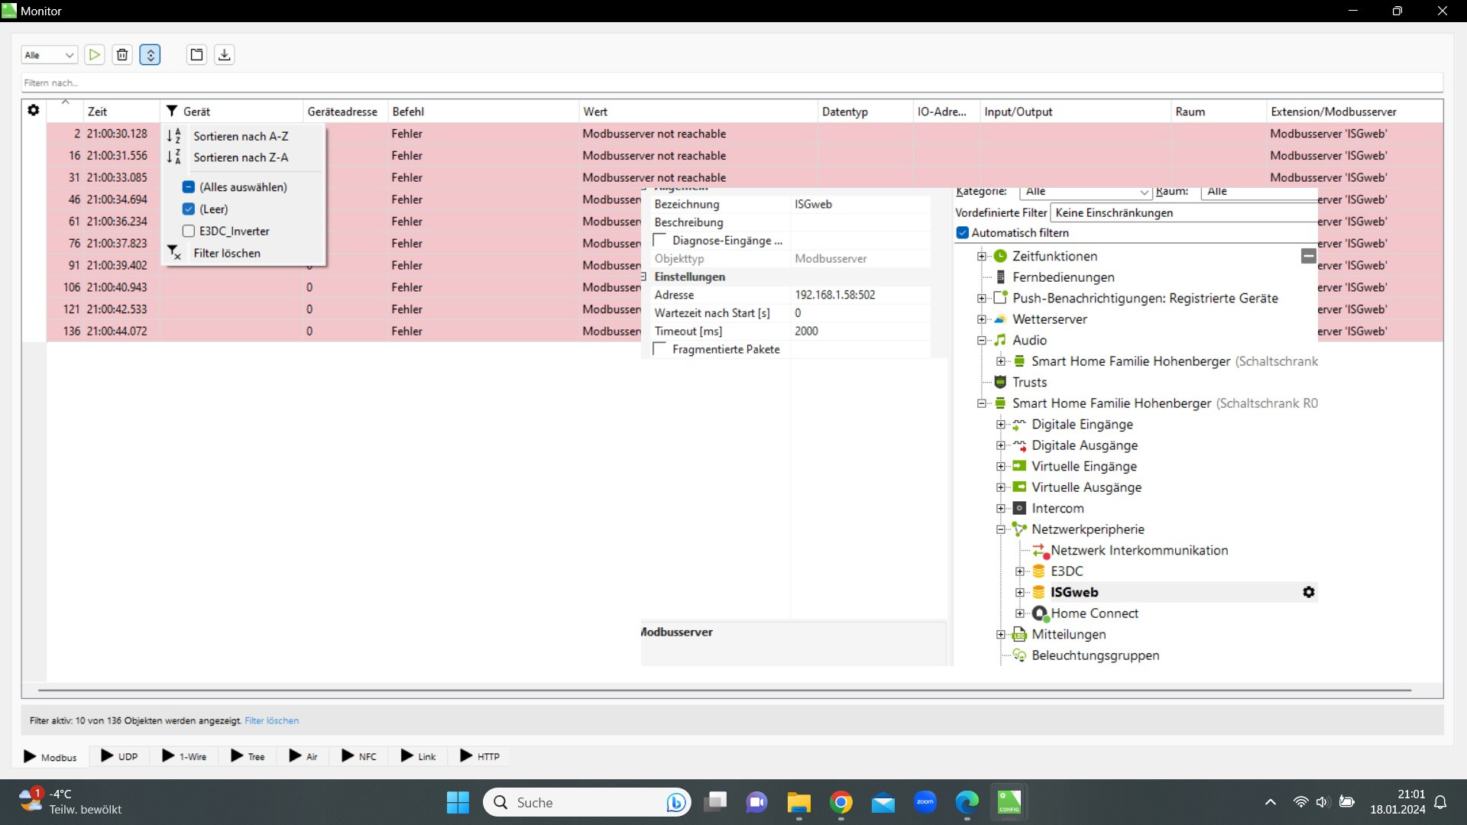Clear the monitor with the trash icon

point(122,54)
